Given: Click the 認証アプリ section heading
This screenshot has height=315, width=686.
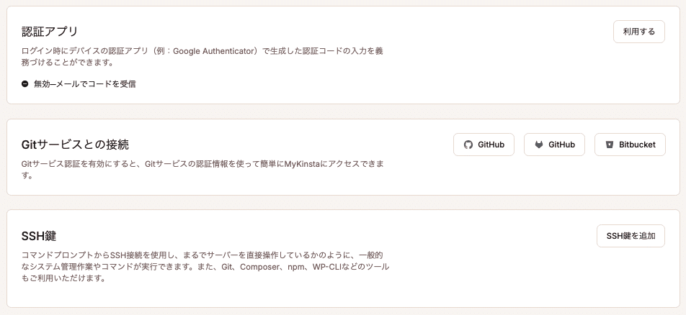Looking at the screenshot, I should pyautogui.click(x=50, y=32).
